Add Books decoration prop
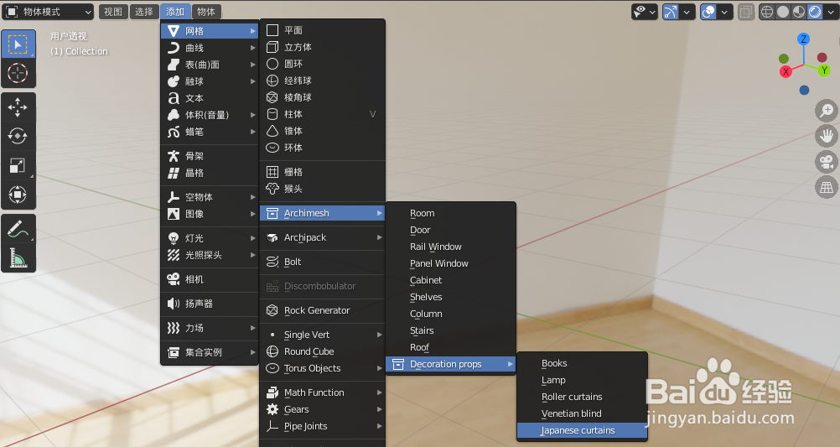This screenshot has width=840, height=447. (583, 363)
